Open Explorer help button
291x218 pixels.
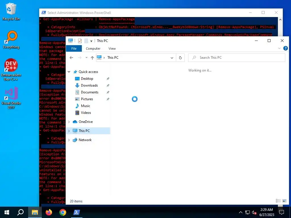(285, 48)
